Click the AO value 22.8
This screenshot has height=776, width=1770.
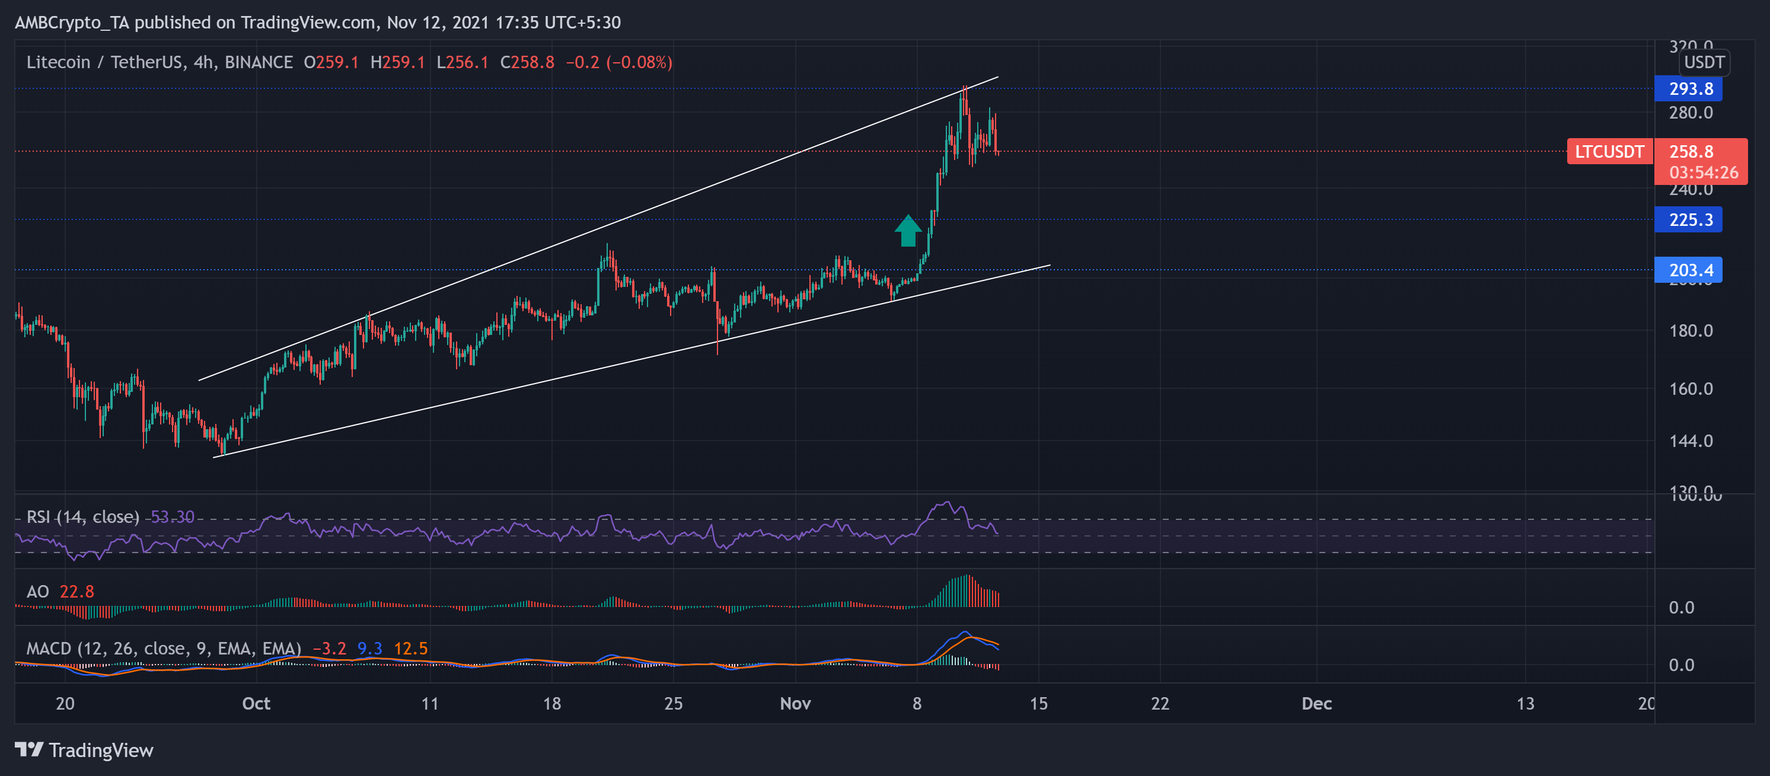coord(76,591)
